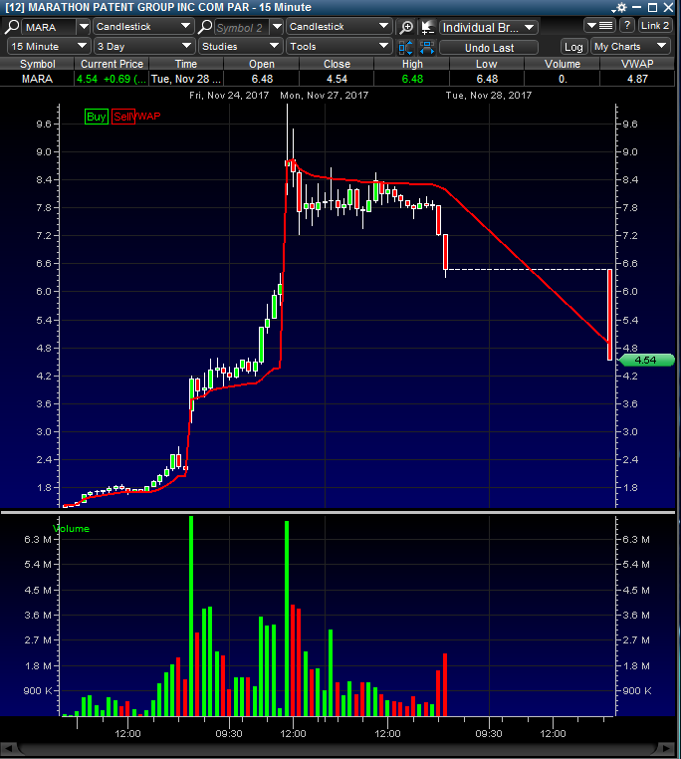This screenshot has width=681, height=759.
Task: Click the horizontal chart scrollbar track
Action: click(x=338, y=748)
